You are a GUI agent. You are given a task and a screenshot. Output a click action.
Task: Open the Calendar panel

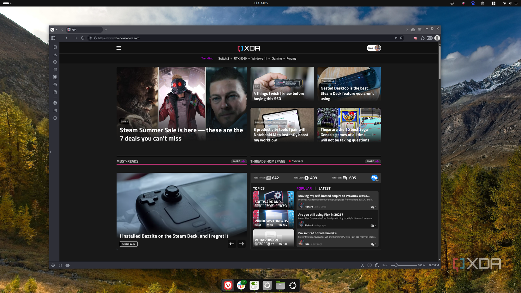[55, 103]
